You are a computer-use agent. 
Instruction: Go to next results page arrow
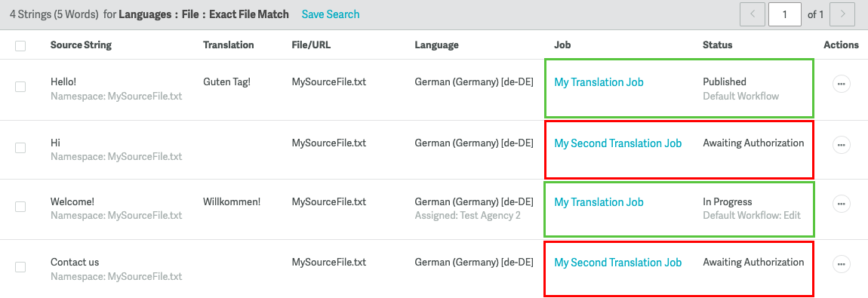pos(843,14)
